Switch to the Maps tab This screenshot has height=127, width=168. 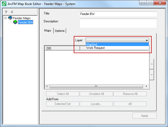pyautogui.click(x=48, y=31)
